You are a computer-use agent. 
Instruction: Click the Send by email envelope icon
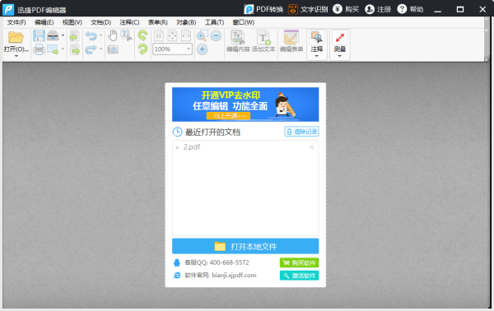[x=53, y=49]
